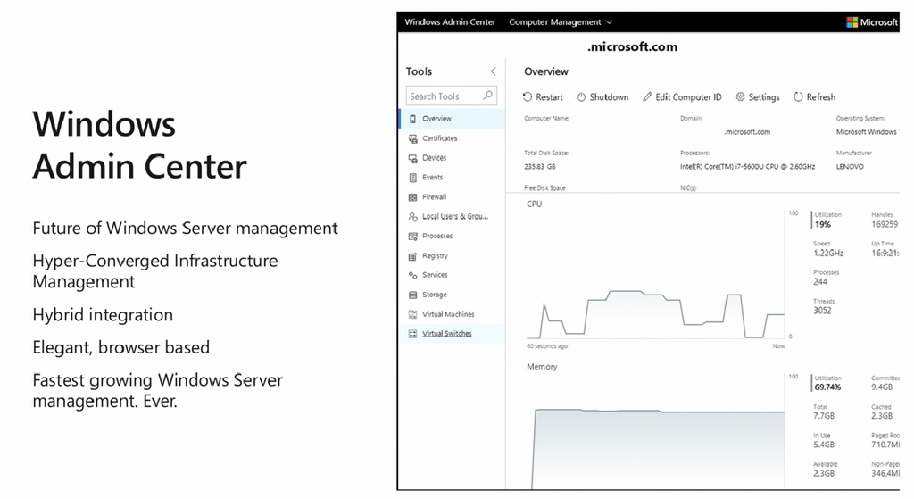Click the Local Users & Groups icon
Image resolution: width=914 pixels, height=499 pixels.
point(412,217)
